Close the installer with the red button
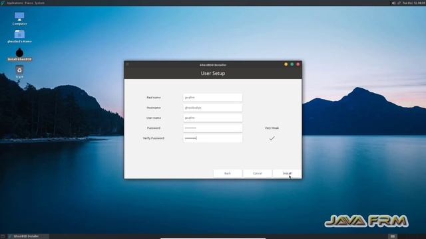Screen dimensions: 426x239 click(x=298, y=64)
